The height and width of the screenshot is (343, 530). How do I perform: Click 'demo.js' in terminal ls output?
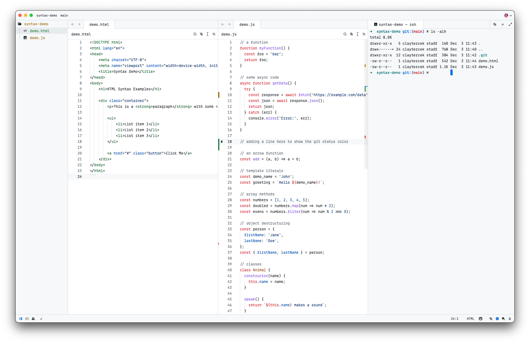pyautogui.click(x=486, y=67)
